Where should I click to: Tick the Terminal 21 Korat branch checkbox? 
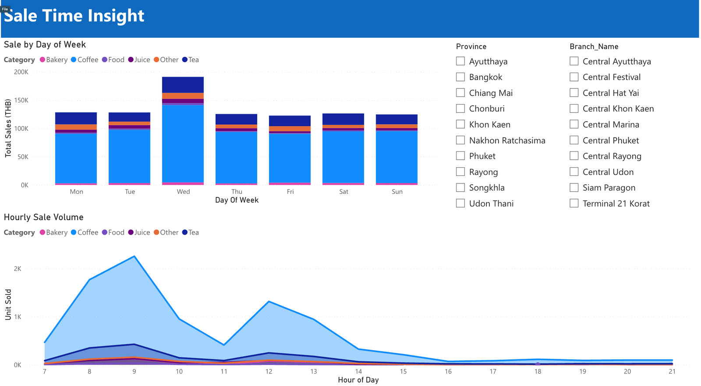coord(574,203)
